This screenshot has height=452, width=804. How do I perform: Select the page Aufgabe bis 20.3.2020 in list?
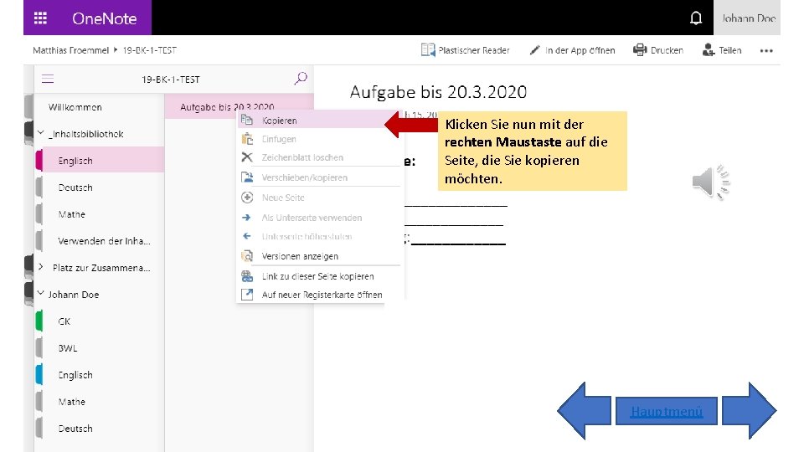[227, 107]
